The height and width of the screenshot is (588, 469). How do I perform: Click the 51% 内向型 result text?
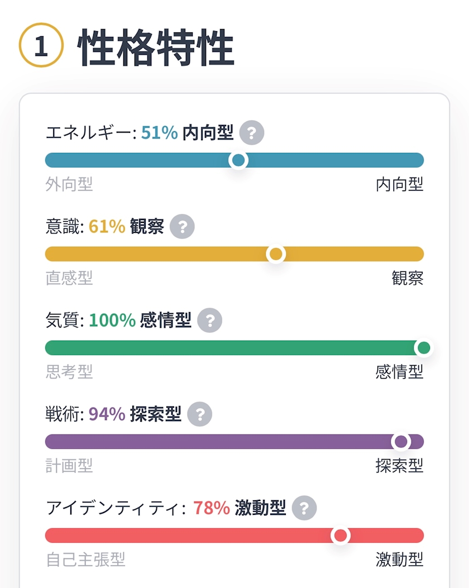coord(187,133)
